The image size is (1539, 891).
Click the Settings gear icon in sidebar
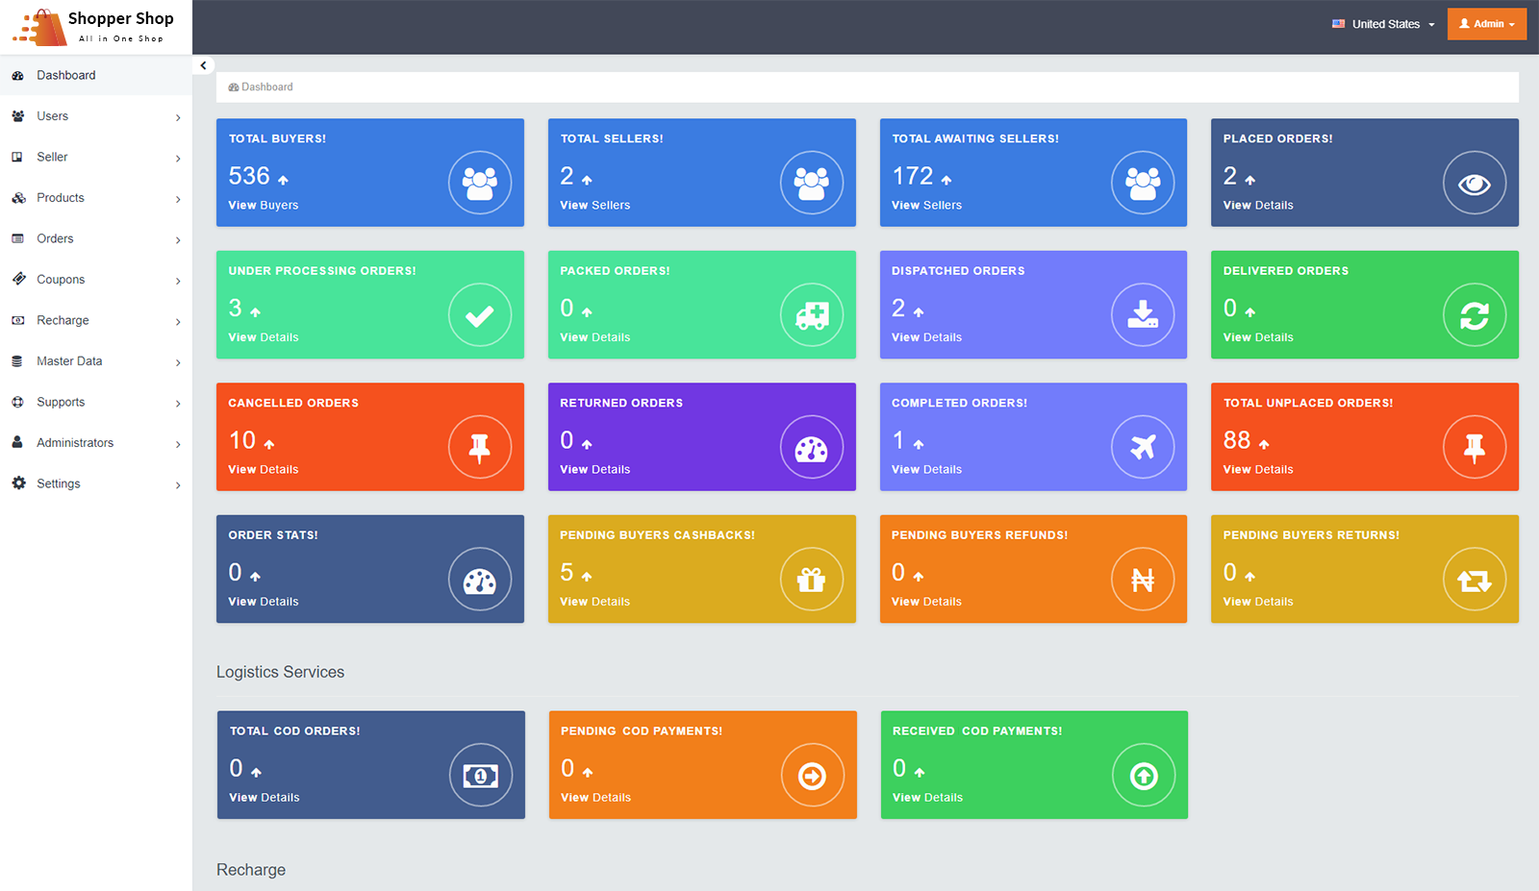click(18, 483)
